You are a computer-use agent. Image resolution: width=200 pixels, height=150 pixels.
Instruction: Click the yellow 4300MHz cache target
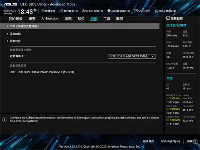(175, 120)
